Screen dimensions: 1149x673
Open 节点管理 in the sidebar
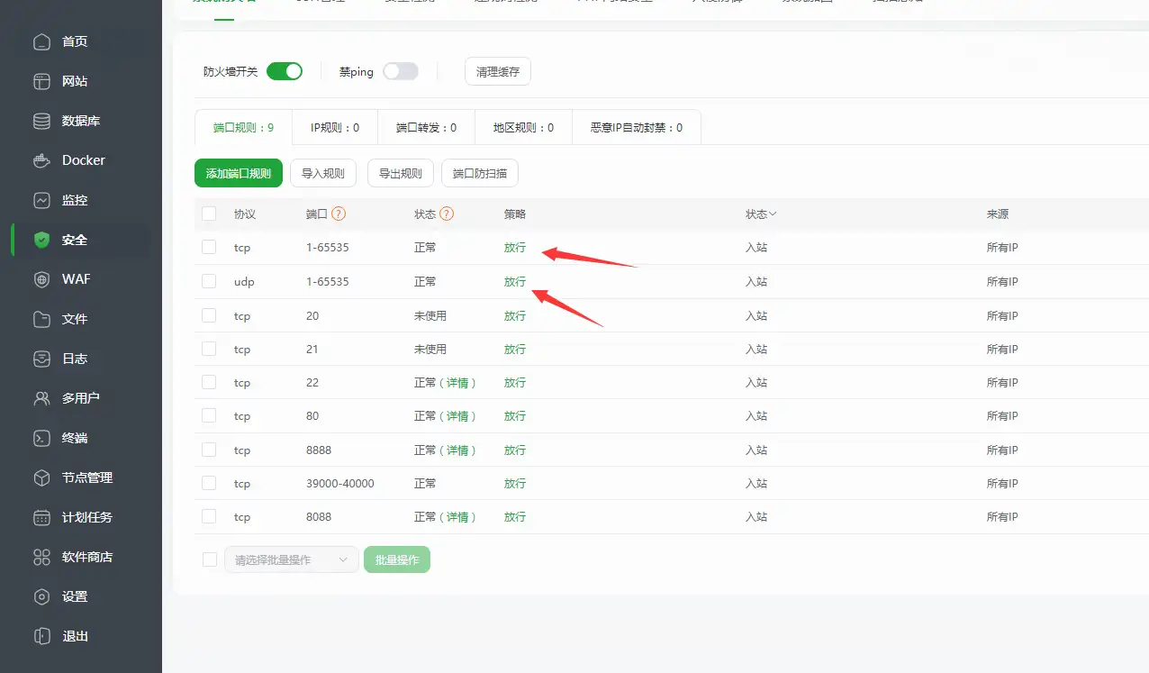click(x=87, y=477)
